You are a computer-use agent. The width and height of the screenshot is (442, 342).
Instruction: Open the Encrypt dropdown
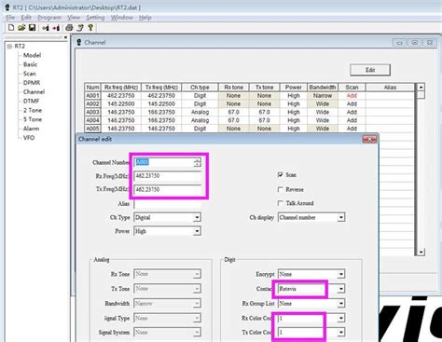[341, 274]
